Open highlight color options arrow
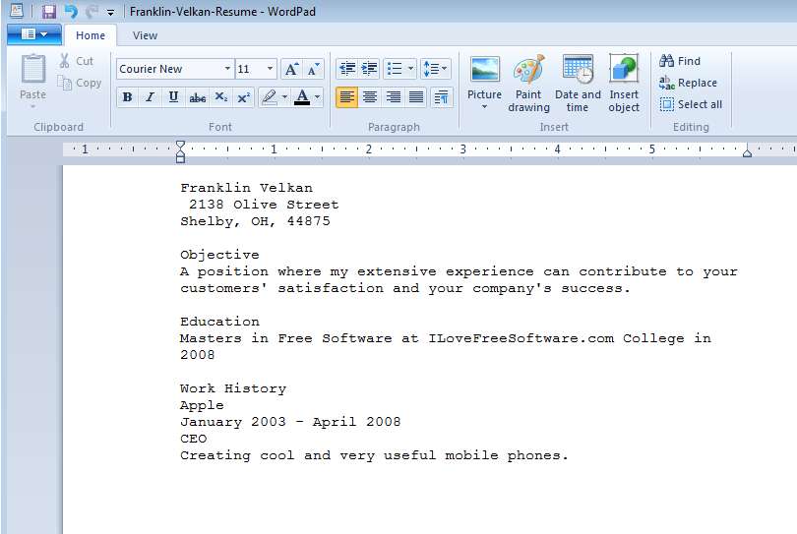Viewport: 797px width, 534px height. tap(284, 97)
